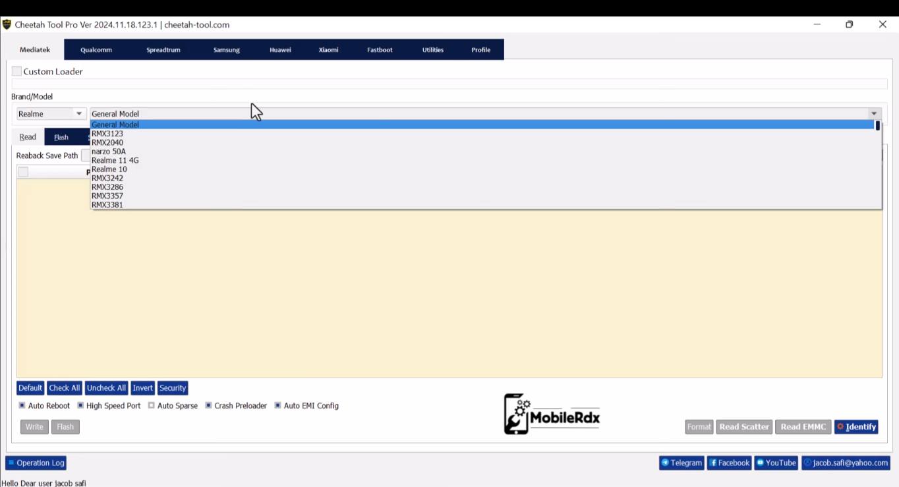Open the Operation Log panel
This screenshot has width=899, height=487.
(x=36, y=463)
